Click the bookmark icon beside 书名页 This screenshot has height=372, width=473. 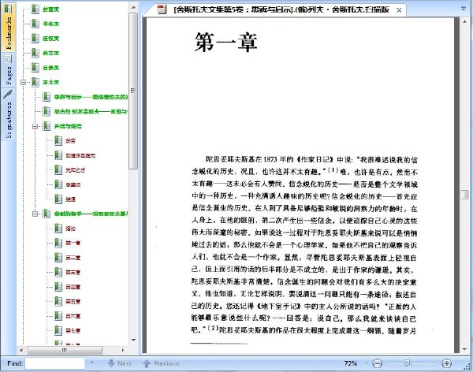(x=35, y=24)
